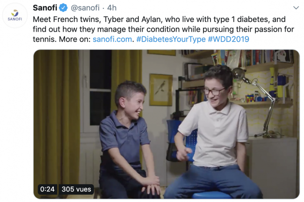
Task: Expand the tweet options chevron
Action: [296, 8]
